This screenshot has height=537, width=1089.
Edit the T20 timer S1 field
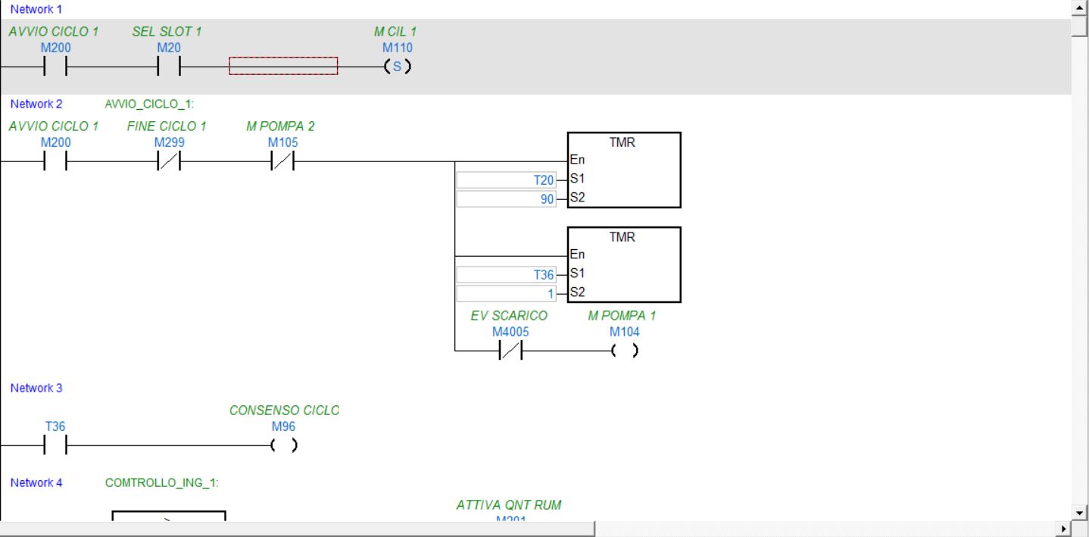[x=506, y=180]
